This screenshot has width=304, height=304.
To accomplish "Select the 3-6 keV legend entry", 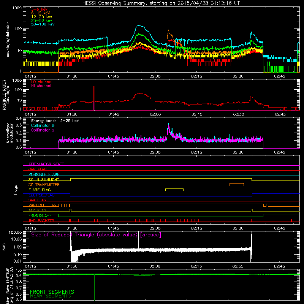I will 40,9.
